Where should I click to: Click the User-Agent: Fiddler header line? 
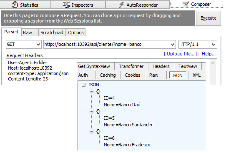(x=28, y=63)
